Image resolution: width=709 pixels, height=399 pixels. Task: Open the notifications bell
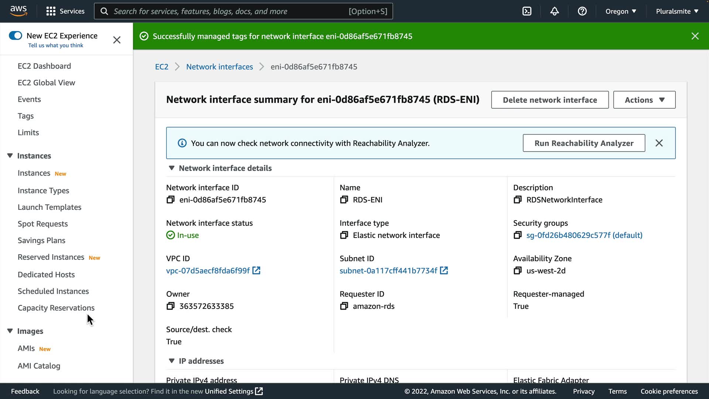555,11
